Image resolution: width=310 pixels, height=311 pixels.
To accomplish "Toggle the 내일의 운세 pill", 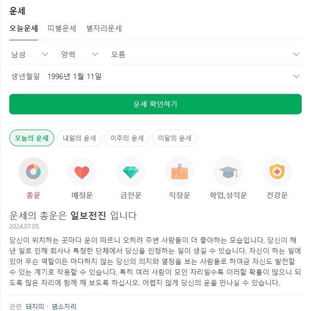I will pos(79,138).
